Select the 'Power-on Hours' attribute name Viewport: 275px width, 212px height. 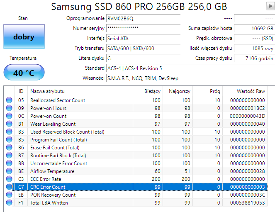click(x=49, y=108)
